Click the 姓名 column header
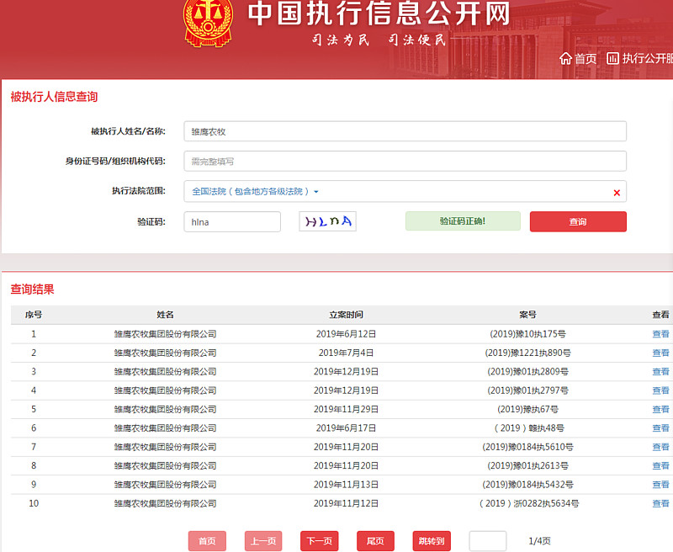 pyautogui.click(x=165, y=315)
